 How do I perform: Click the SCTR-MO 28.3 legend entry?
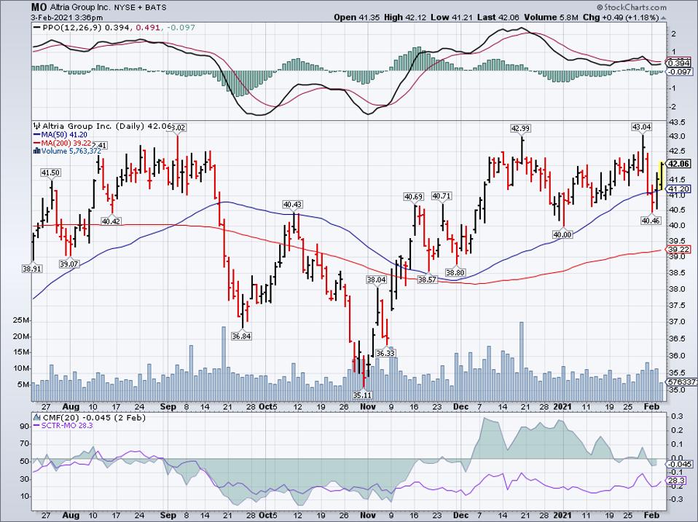63,426
